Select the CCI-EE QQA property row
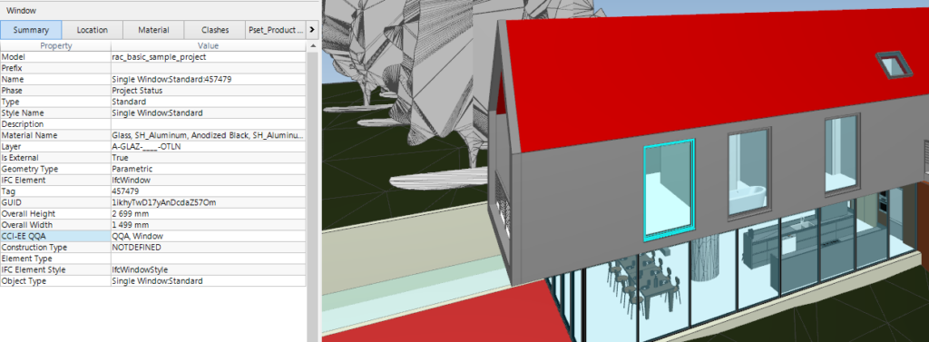 (x=153, y=236)
